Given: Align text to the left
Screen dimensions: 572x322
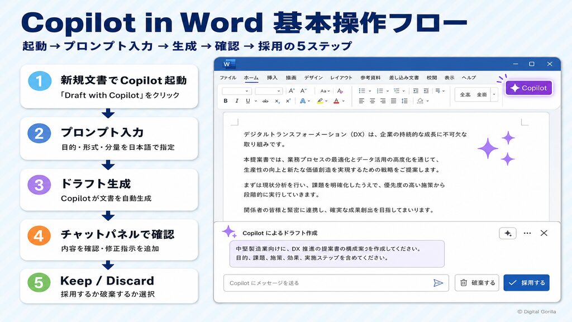Looking at the screenshot, I should pyautogui.click(x=361, y=101).
